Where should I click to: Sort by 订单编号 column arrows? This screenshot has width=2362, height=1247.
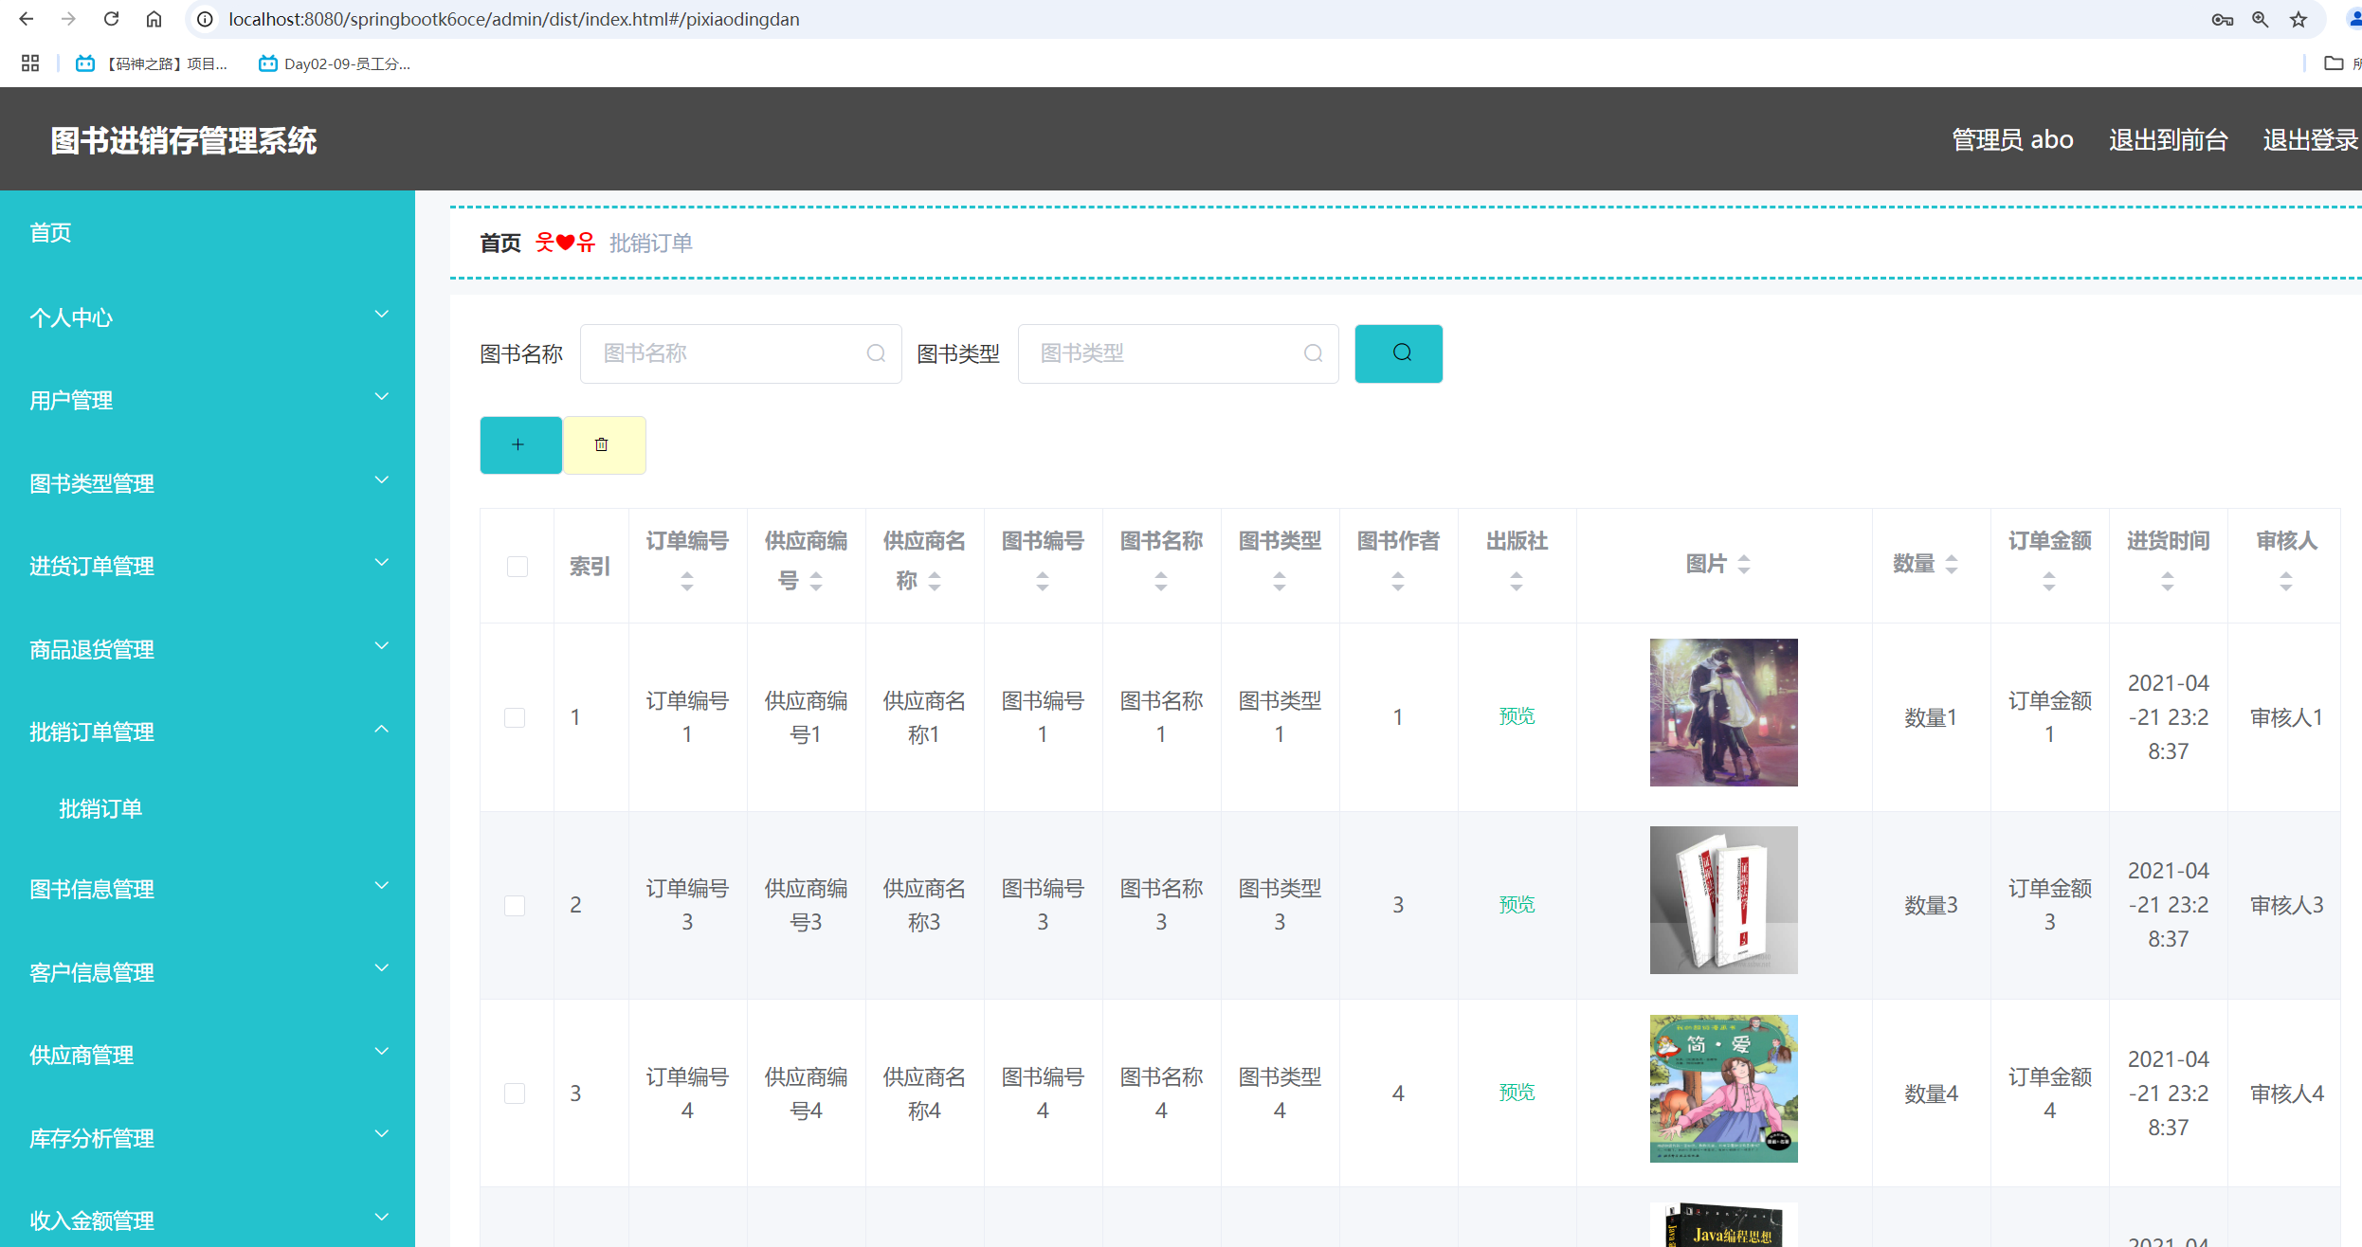[x=687, y=581]
